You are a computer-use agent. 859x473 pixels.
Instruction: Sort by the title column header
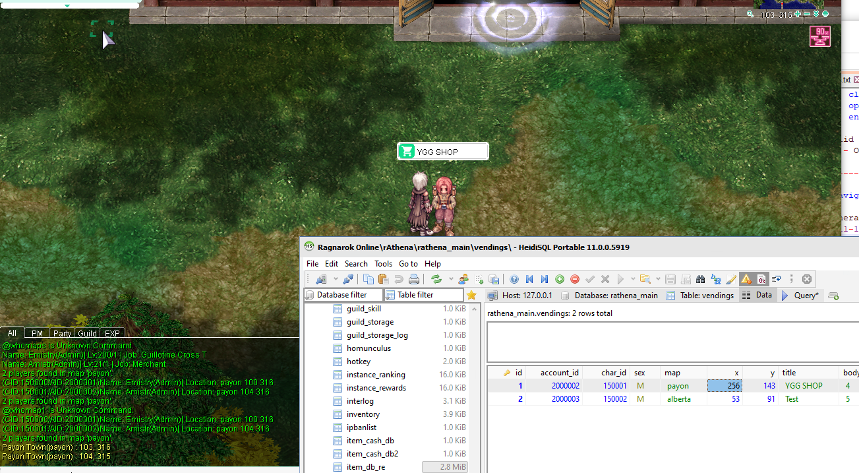tap(808, 373)
